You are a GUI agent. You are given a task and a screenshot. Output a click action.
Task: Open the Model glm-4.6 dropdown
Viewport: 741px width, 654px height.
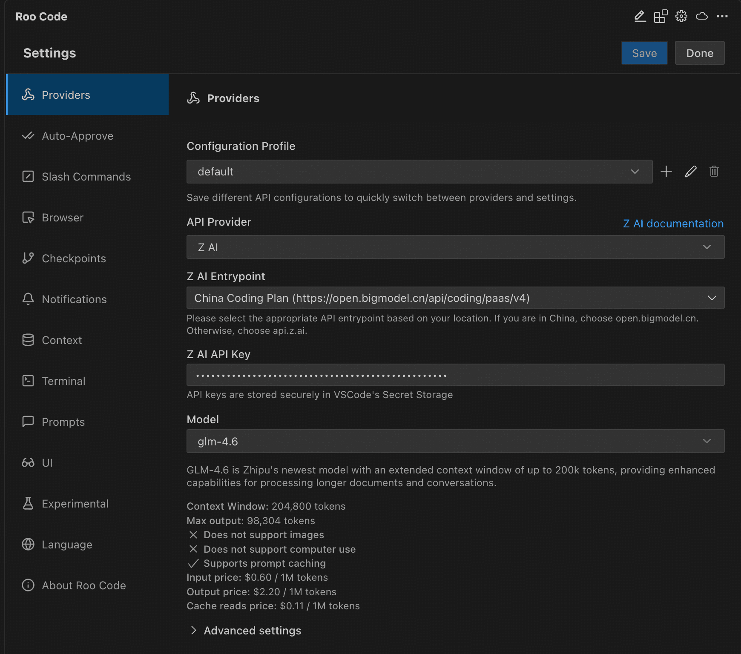pos(455,442)
